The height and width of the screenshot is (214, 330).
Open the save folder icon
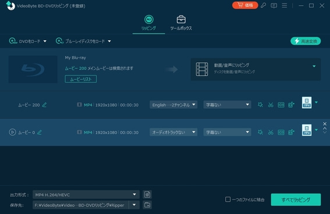click(147, 205)
